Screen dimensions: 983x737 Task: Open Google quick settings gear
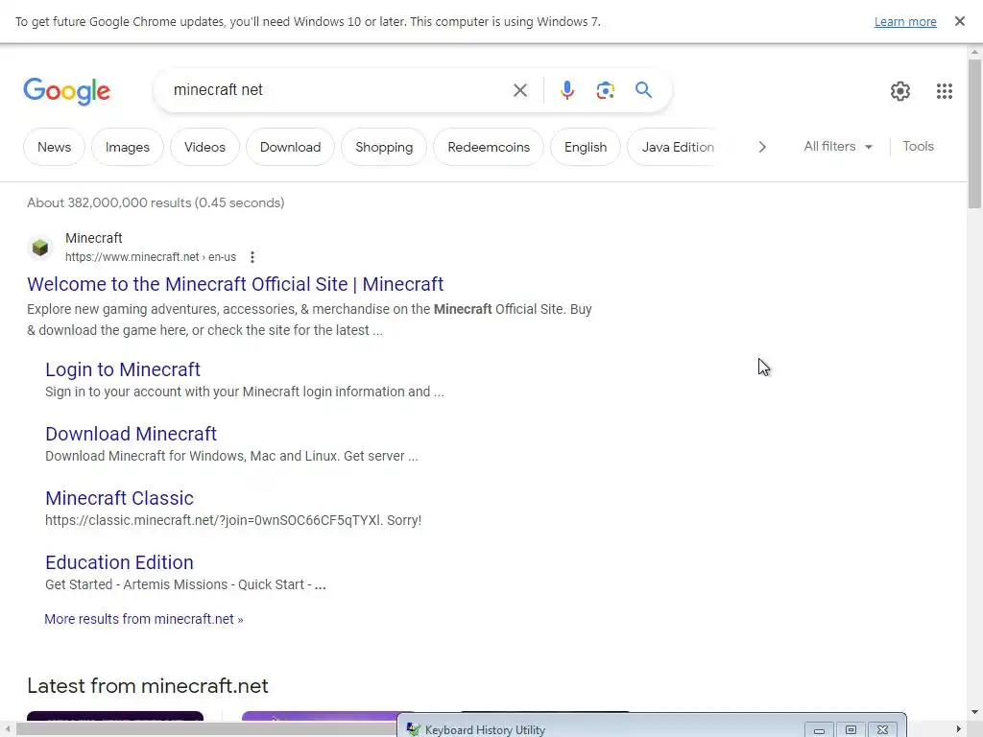coord(900,91)
